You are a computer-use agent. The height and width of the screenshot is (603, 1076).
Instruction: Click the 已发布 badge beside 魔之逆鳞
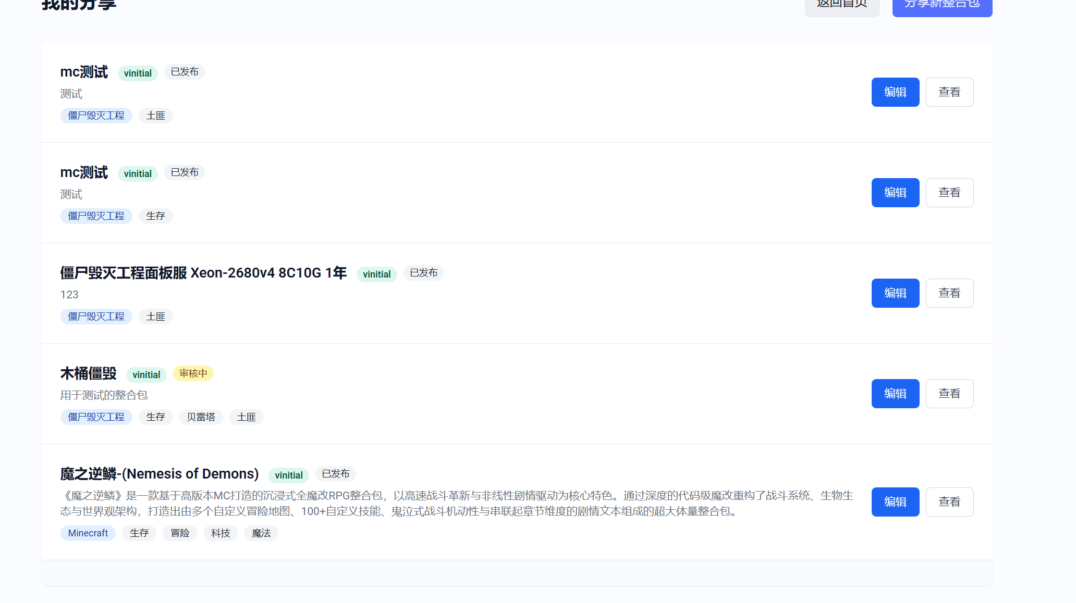[336, 474]
